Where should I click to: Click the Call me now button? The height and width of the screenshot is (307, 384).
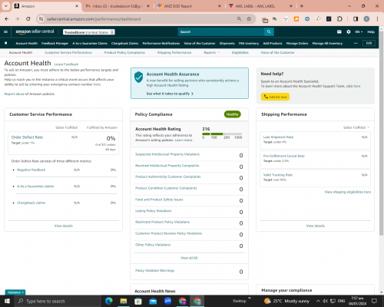coord(275,97)
